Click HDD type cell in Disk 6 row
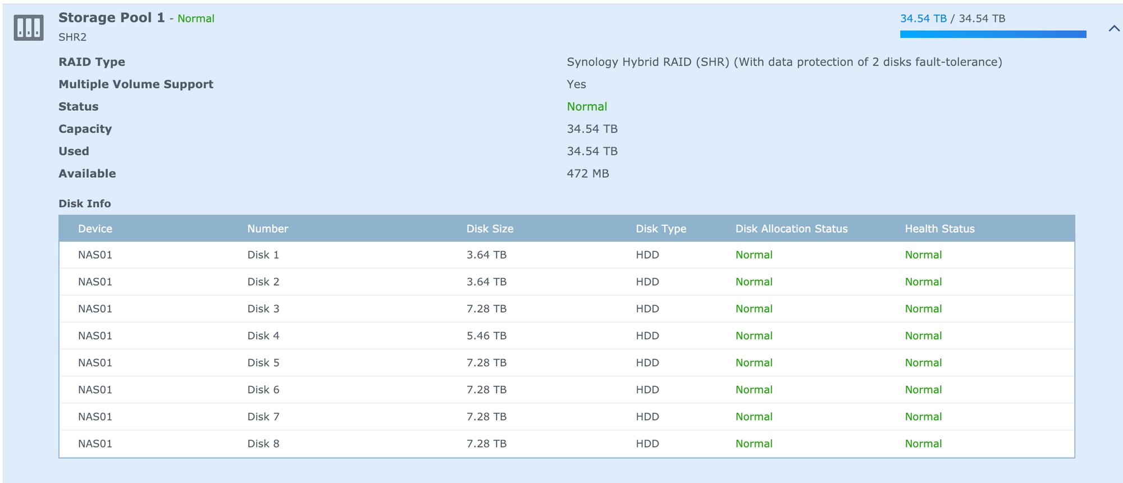The width and height of the screenshot is (1123, 483). coord(647,390)
